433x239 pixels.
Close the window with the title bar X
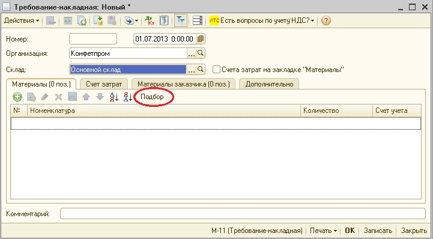(x=425, y=7)
